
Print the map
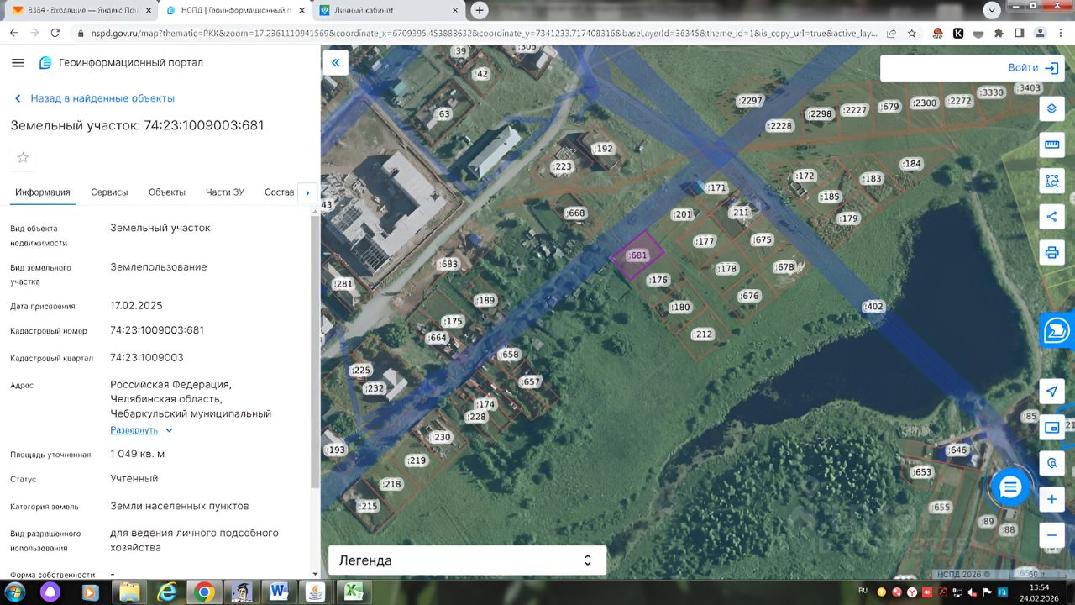pyautogui.click(x=1051, y=252)
